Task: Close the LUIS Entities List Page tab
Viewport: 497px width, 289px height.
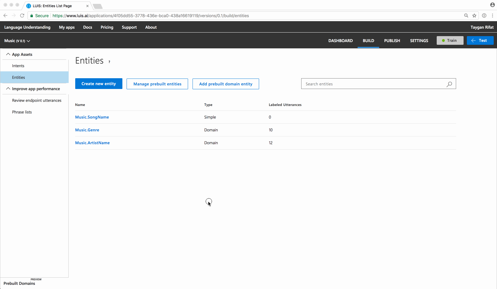Action: 87,6
